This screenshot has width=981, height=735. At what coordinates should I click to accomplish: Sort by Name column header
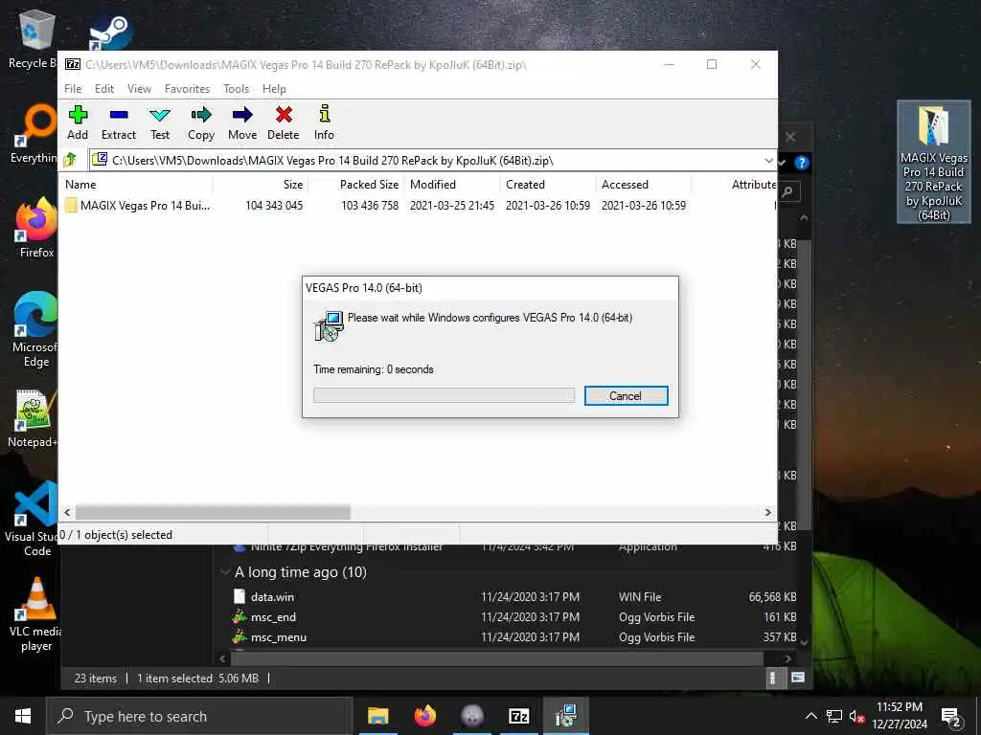(x=138, y=185)
